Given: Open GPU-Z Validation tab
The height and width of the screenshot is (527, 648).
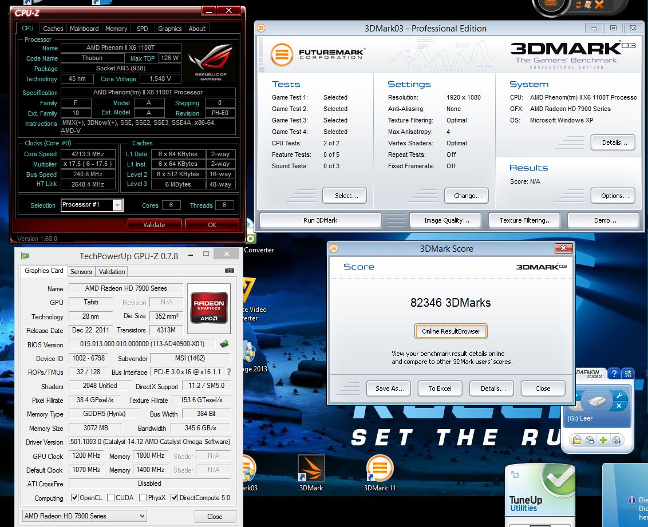Looking at the screenshot, I should [x=112, y=271].
